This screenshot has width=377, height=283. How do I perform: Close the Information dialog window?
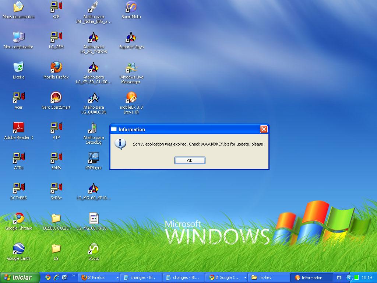click(264, 129)
